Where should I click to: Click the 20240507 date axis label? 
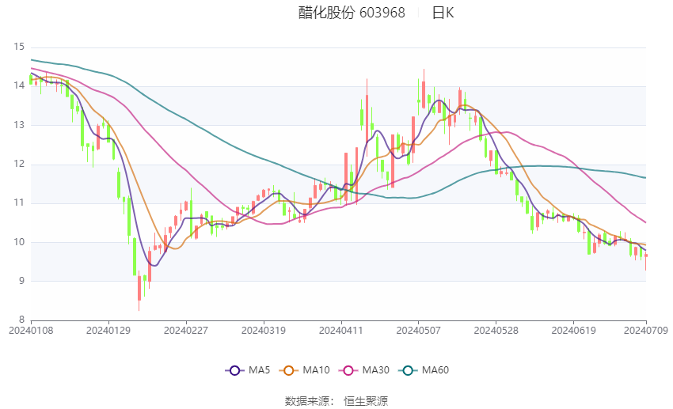(x=419, y=331)
